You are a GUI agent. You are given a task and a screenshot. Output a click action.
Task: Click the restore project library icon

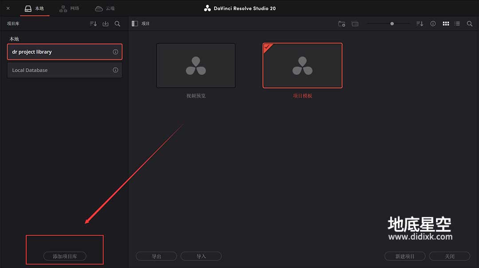click(106, 24)
